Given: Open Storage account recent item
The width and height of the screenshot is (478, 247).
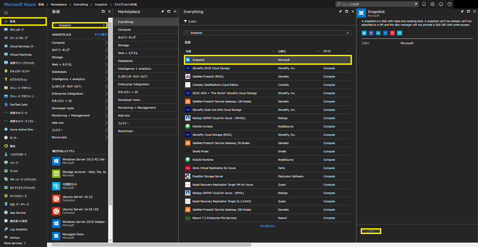Looking at the screenshot, I should pos(80,174).
